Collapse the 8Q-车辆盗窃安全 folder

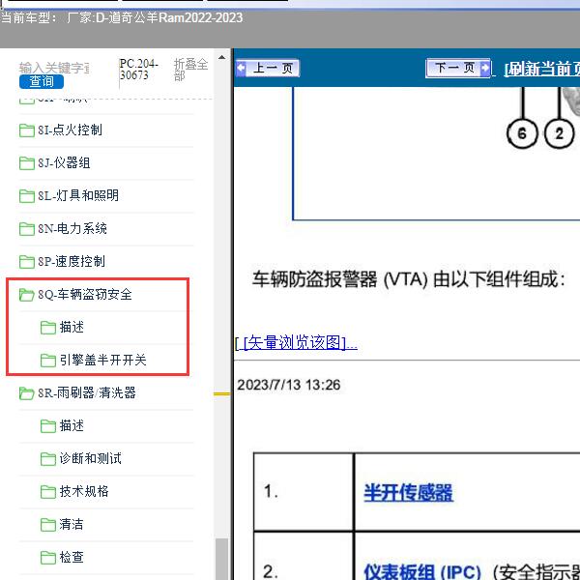pos(85,294)
